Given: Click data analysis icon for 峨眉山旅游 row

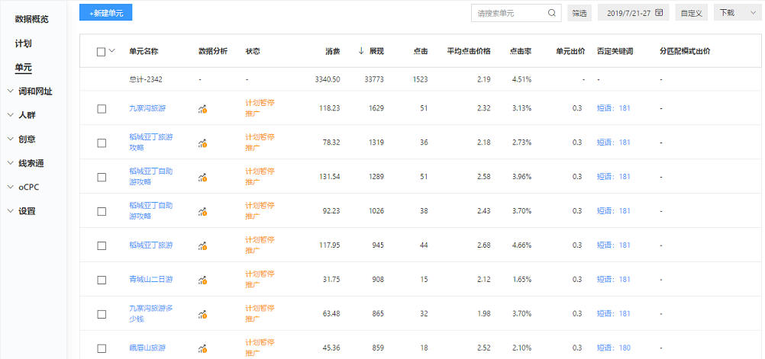Looking at the screenshot, I should point(202,348).
